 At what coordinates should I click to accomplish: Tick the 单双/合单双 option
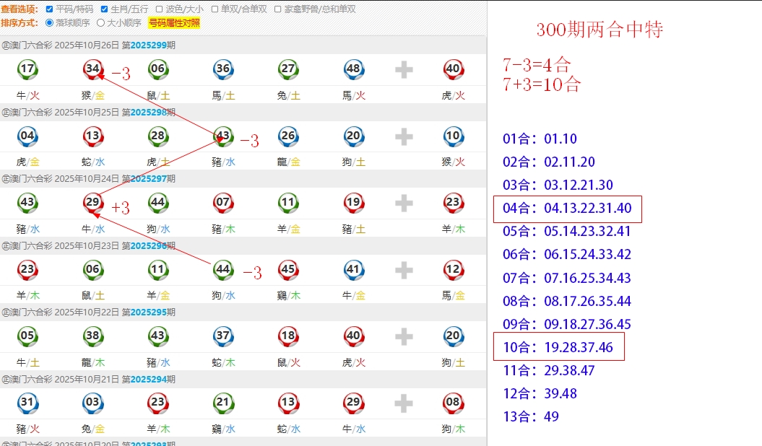[215, 9]
